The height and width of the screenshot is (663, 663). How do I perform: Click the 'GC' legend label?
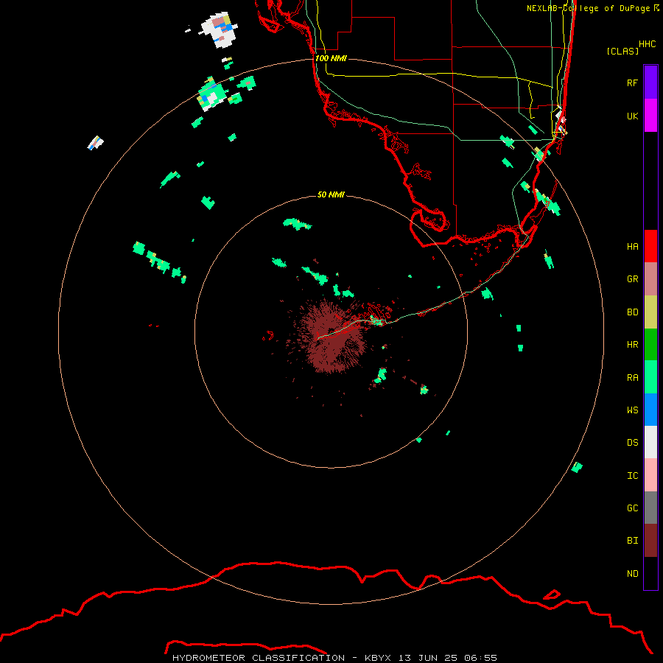point(632,508)
